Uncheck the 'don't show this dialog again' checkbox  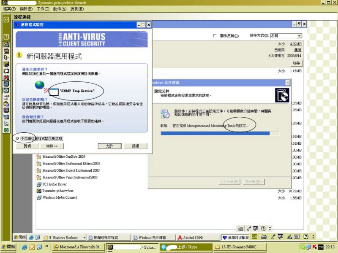(x=17, y=138)
